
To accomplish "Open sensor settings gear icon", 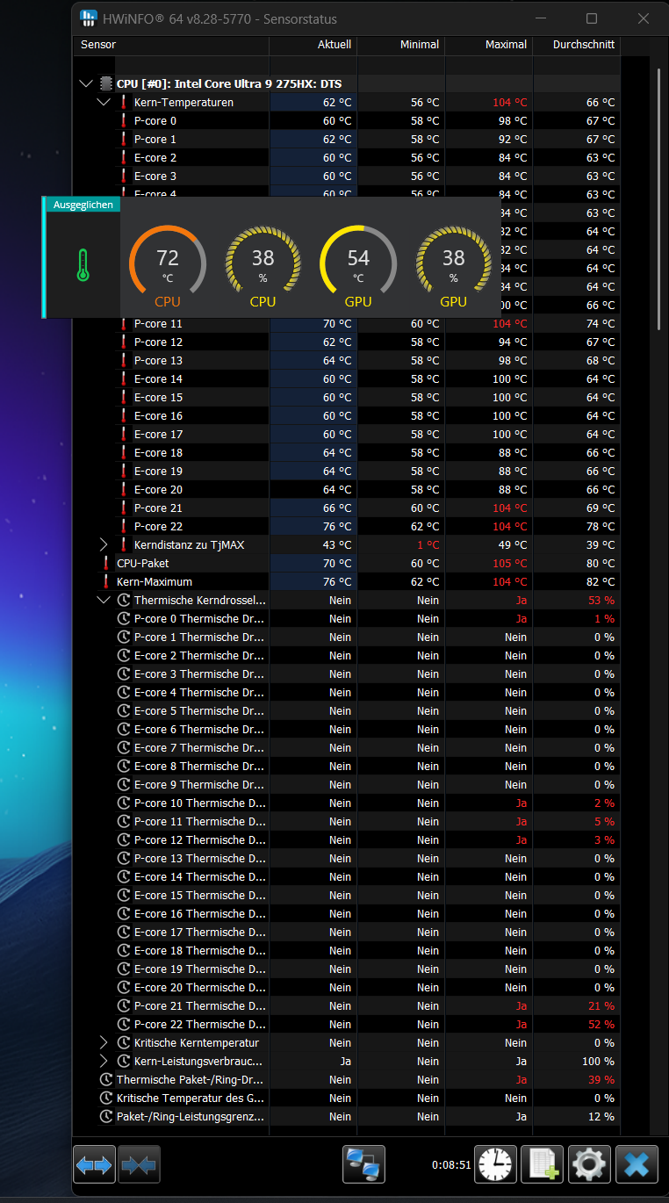I will (589, 1164).
